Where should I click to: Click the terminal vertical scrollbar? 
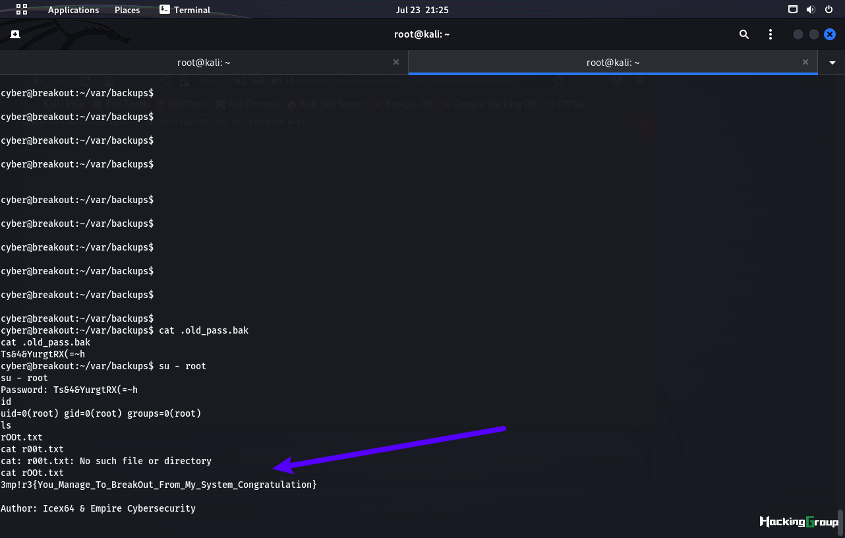click(x=840, y=518)
